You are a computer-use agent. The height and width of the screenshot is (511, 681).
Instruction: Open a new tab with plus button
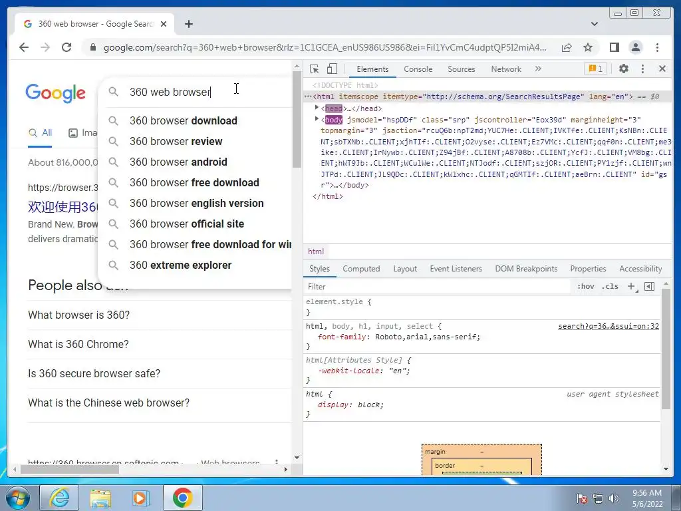click(x=188, y=24)
